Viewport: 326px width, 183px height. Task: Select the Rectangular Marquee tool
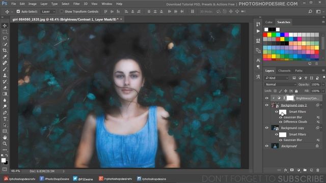pyautogui.click(x=5, y=32)
